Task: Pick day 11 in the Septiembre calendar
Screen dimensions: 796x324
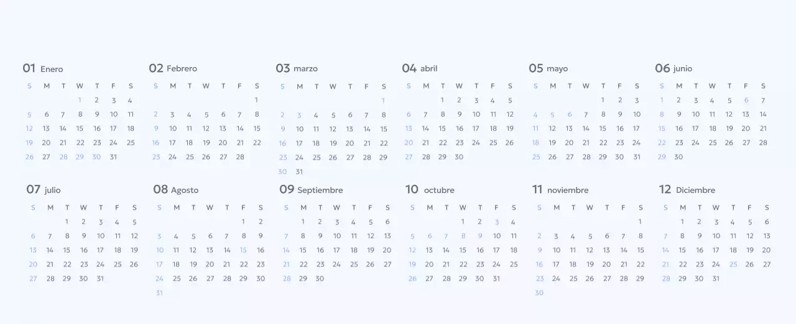Action: point(353,236)
